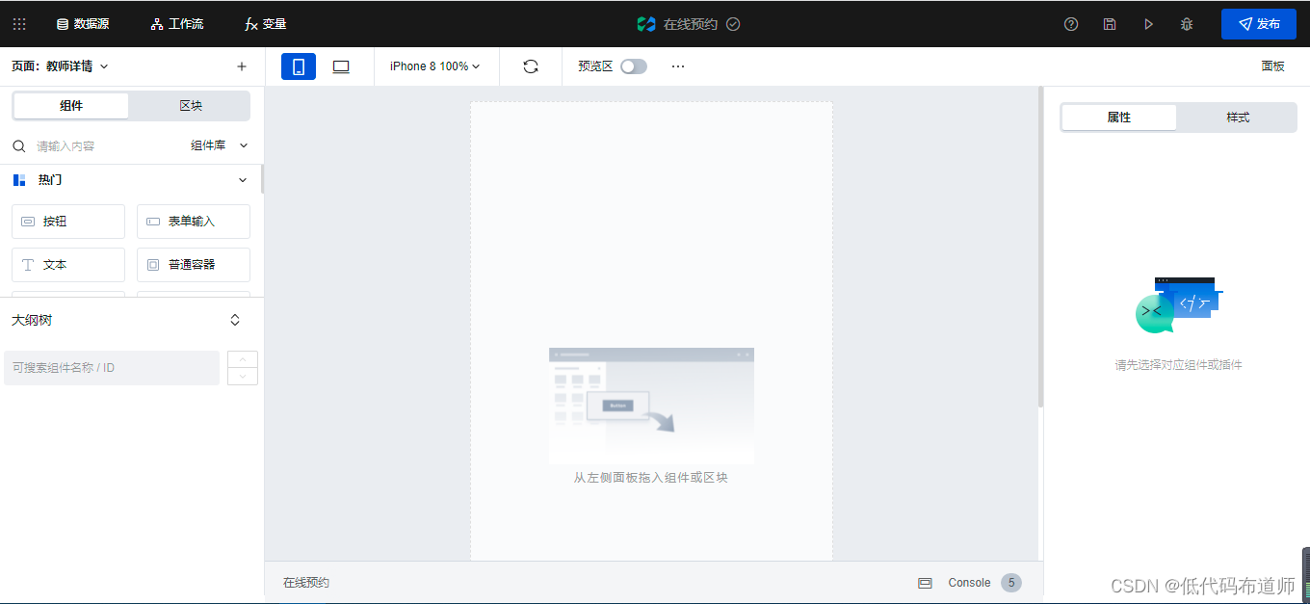Open the 工作流 workflow menu
This screenshot has width=1310, height=604.
click(177, 24)
